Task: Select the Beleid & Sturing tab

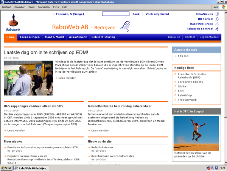Action: (102, 37)
